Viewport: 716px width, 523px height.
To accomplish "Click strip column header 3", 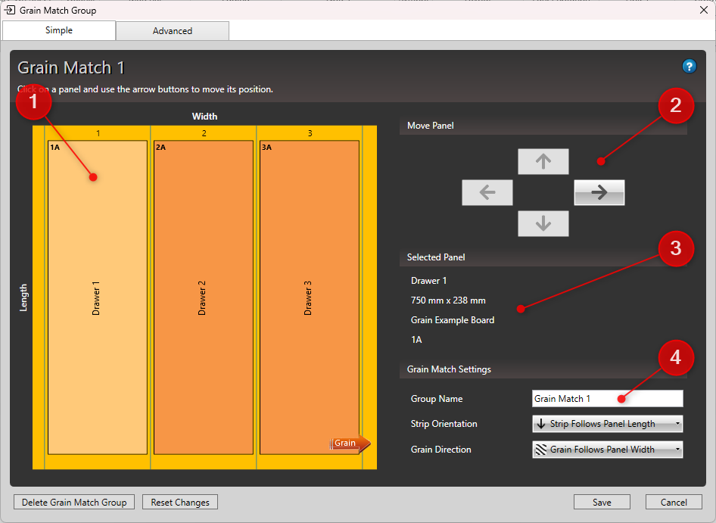I will (310, 133).
